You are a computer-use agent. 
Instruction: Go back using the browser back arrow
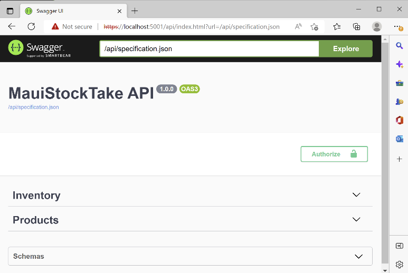coord(12,26)
